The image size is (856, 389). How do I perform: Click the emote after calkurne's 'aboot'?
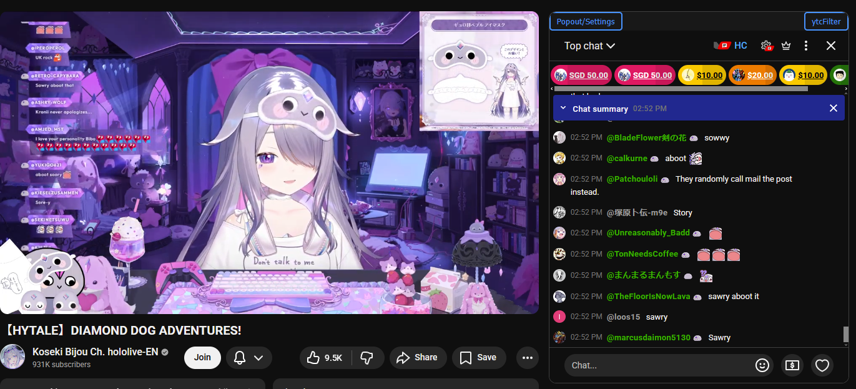[x=696, y=158]
